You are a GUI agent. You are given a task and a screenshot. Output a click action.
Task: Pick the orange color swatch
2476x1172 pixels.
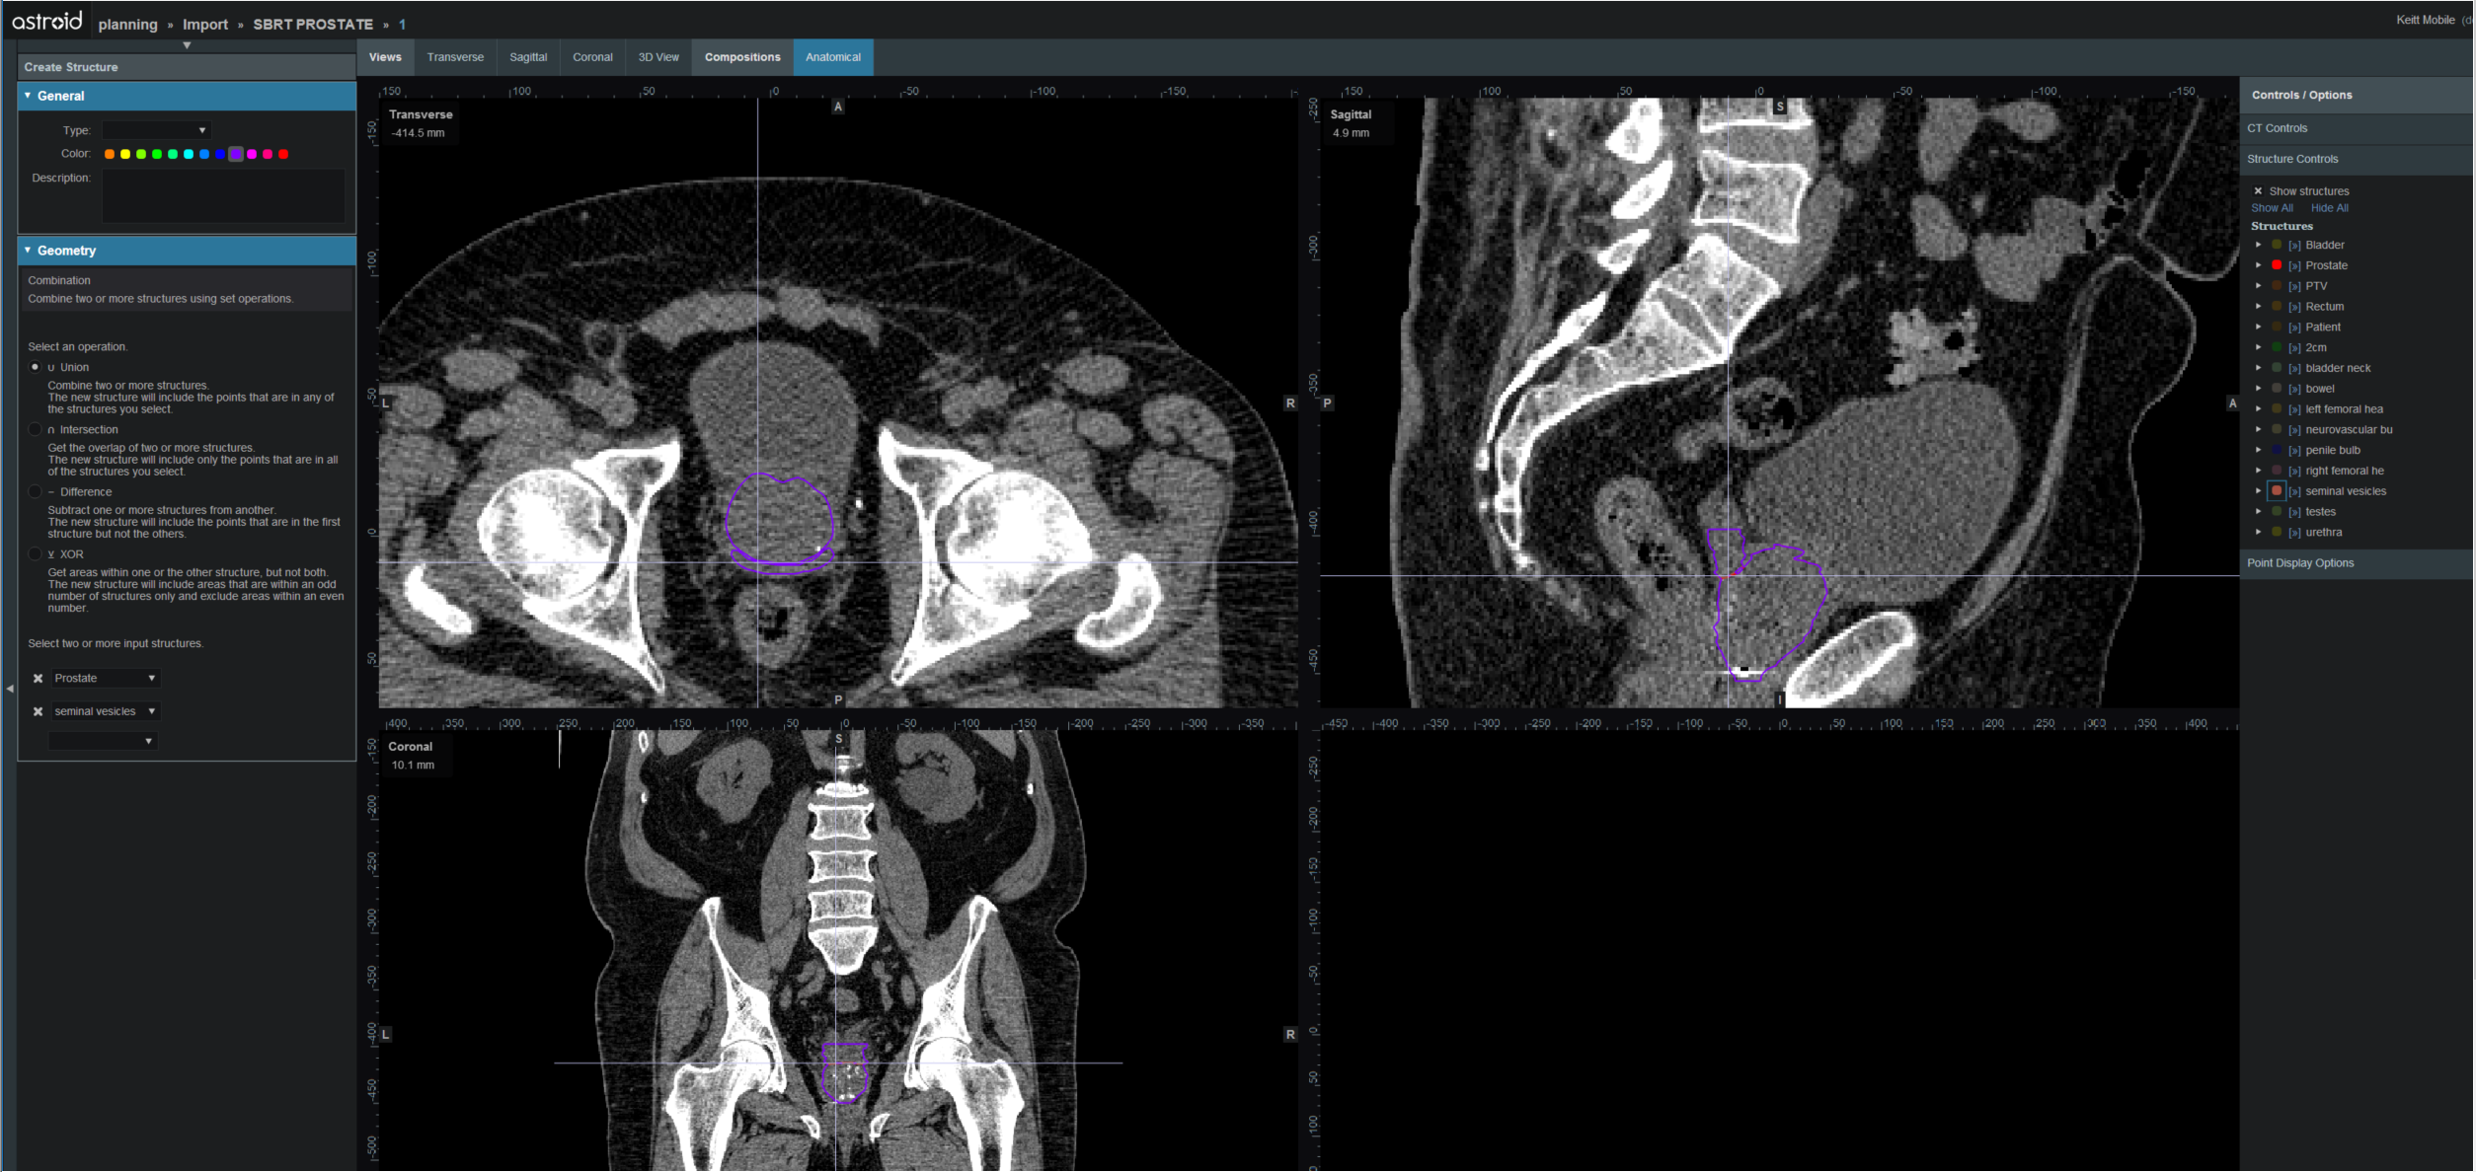(110, 154)
